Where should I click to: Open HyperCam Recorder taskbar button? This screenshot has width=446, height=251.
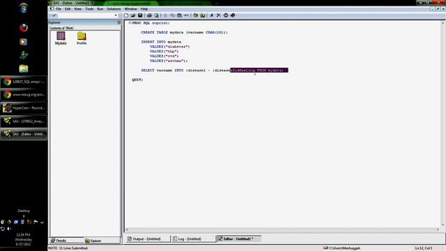(x=24, y=108)
